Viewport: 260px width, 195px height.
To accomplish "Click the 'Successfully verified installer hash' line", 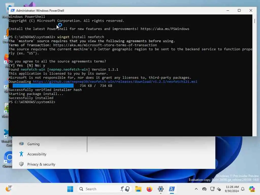I will tap(45, 90).
